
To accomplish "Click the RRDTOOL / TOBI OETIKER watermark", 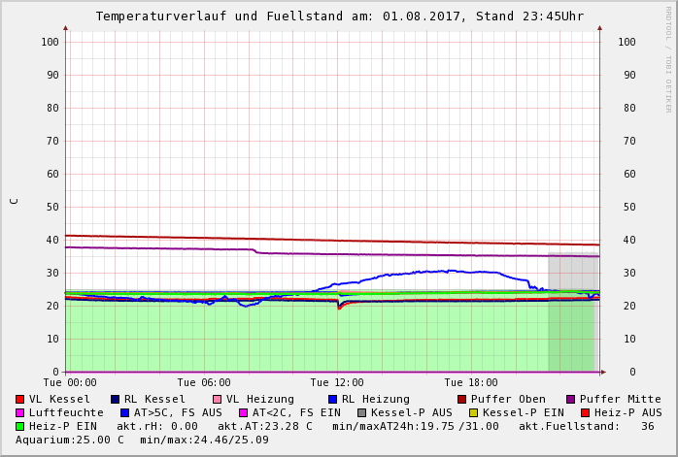I will [668, 58].
